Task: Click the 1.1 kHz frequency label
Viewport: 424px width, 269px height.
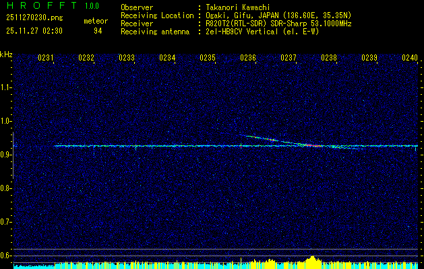Action: pos(5,87)
